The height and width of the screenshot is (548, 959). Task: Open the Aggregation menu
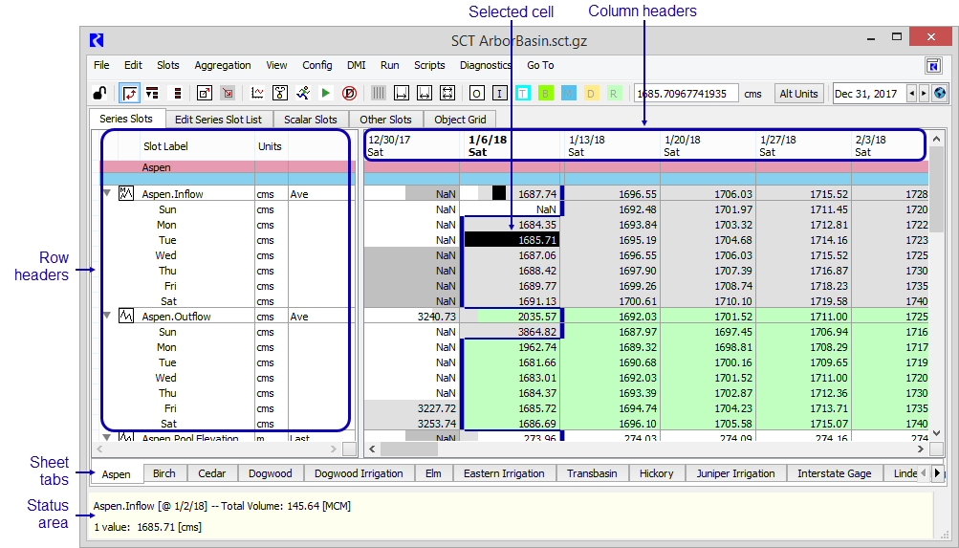click(x=222, y=66)
